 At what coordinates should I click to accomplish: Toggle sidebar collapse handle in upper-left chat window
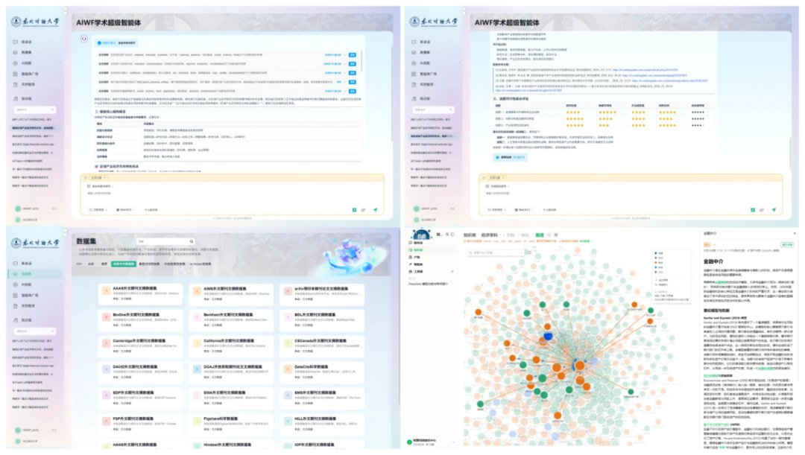coord(65,10)
